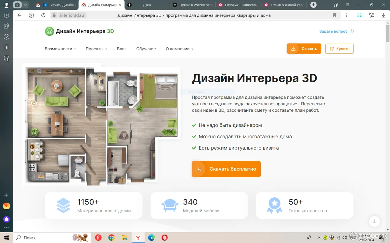
Task: Open the Yandex home page button
Action: click(32, 15)
